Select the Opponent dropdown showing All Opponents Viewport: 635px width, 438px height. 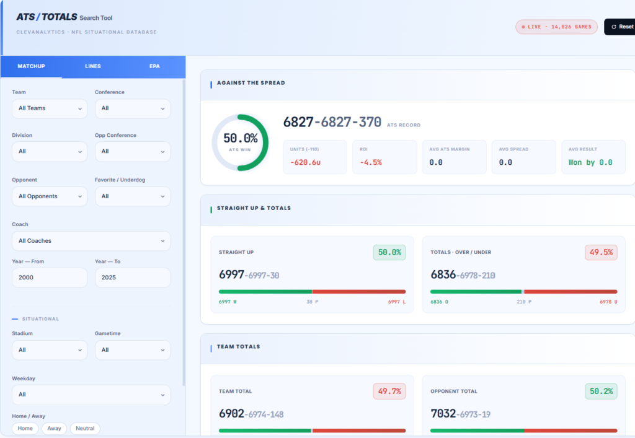(x=50, y=196)
